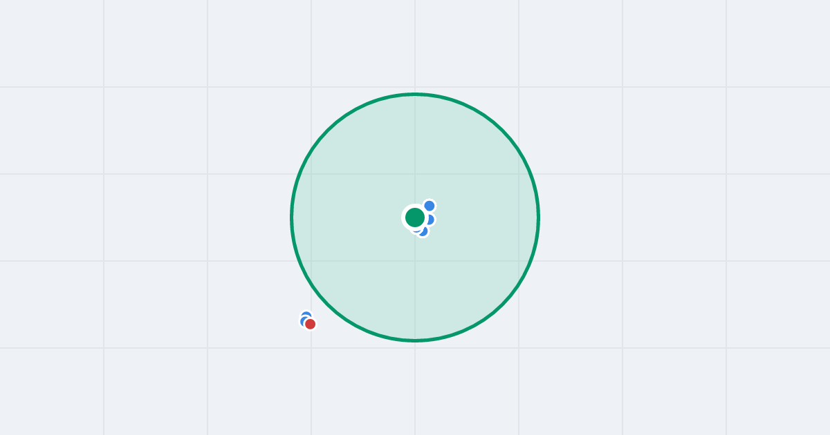Select the topmost blue dot beside green marker
This screenshot has width=830, height=435.
430,206
